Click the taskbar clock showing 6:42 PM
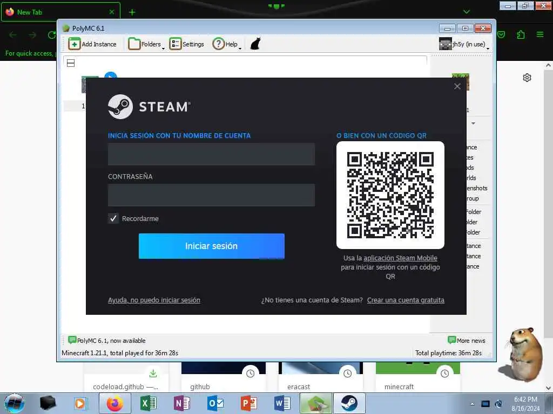The image size is (553, 414). pyautogui.click(x=525, y=404)
